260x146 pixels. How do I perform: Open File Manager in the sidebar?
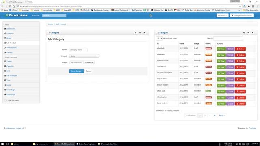click(x=12, y=76)
